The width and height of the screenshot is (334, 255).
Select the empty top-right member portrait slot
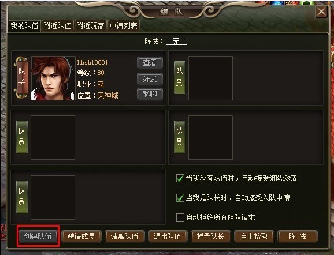(x=210, y=78)
